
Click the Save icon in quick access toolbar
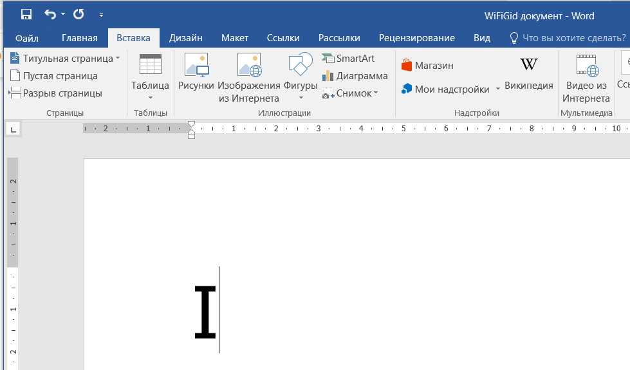[26, 14]
